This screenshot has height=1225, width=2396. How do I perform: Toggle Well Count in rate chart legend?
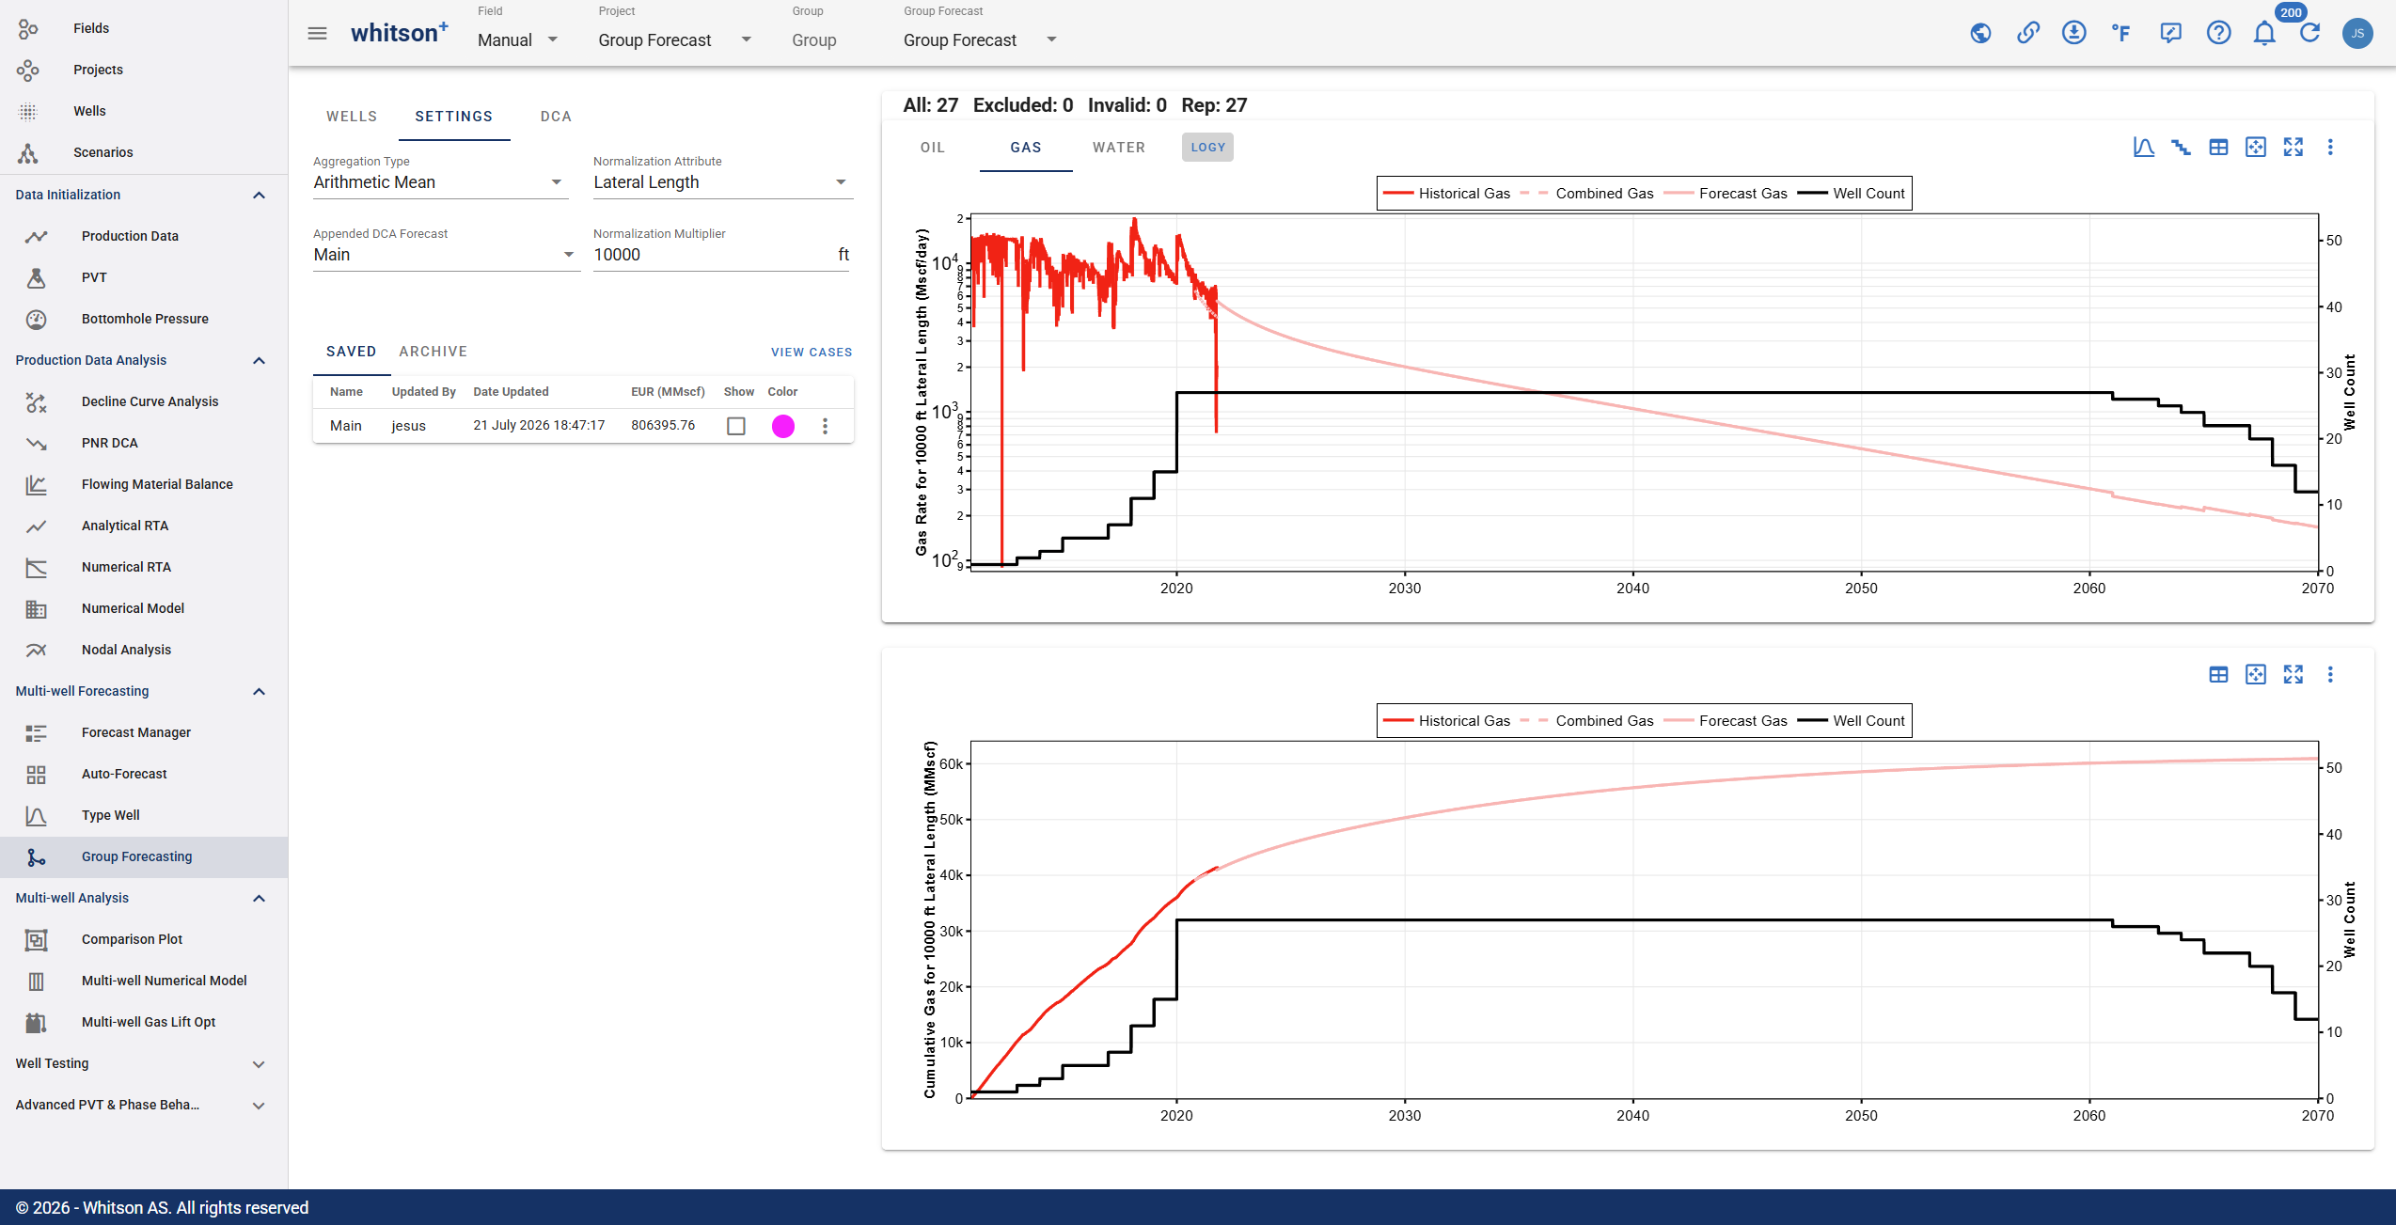coord(1852,194)
